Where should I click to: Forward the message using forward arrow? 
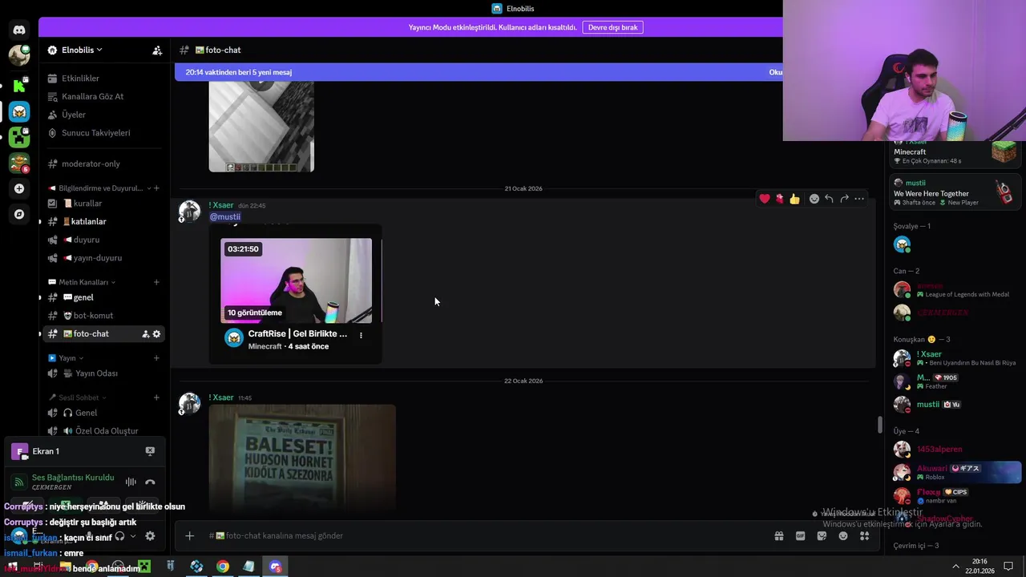[844, 199]
